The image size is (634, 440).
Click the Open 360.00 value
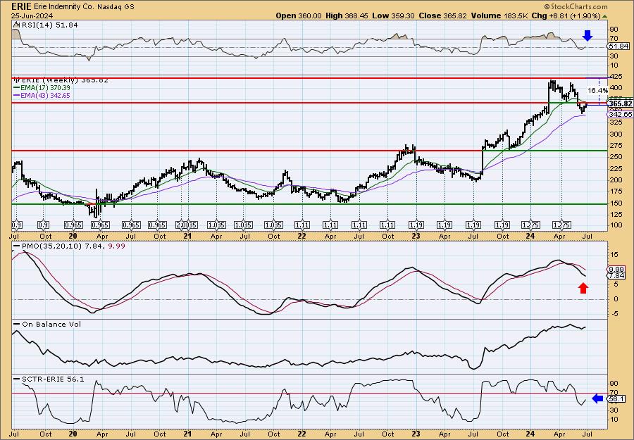[299, 15]
